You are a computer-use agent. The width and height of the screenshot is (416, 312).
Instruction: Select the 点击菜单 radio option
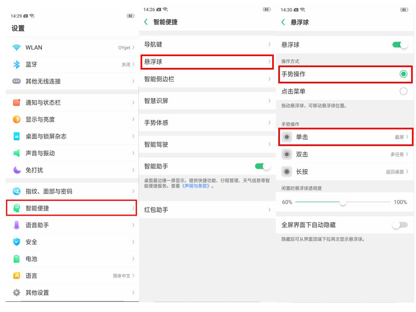[403, 92]
